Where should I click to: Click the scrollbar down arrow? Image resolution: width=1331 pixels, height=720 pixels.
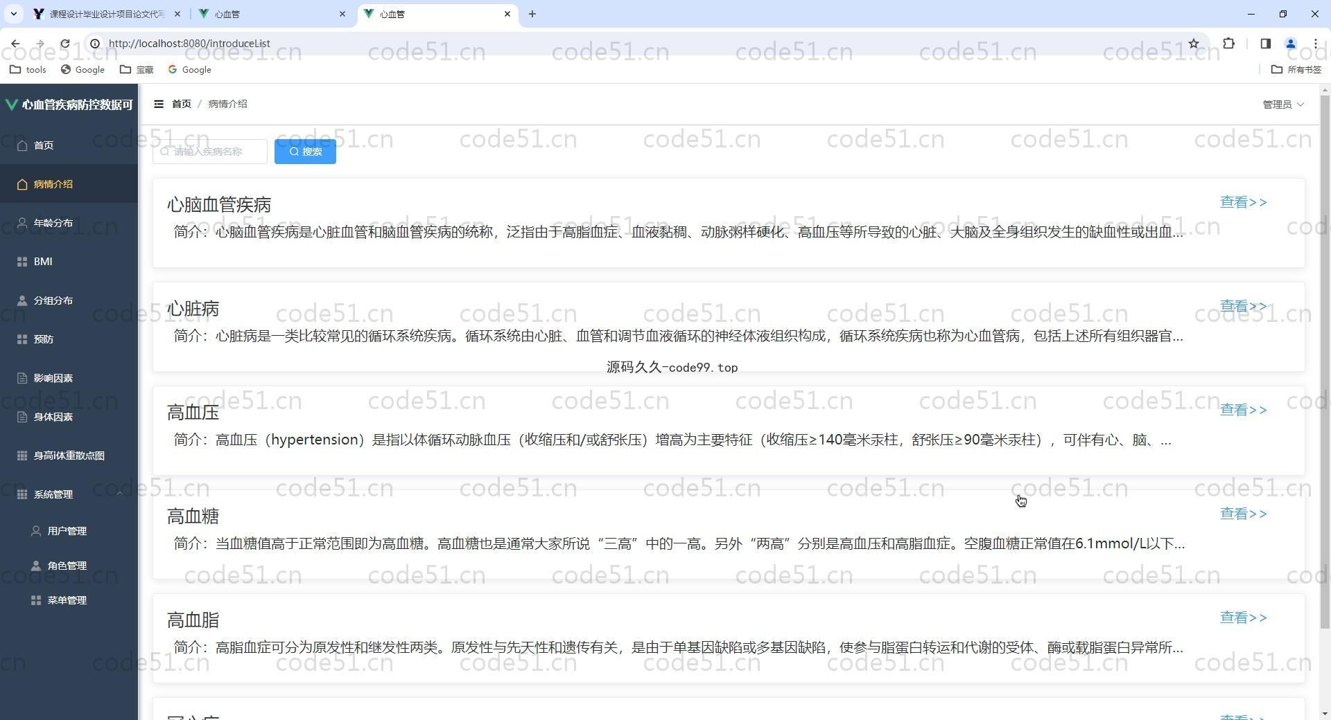[1325, 713]
